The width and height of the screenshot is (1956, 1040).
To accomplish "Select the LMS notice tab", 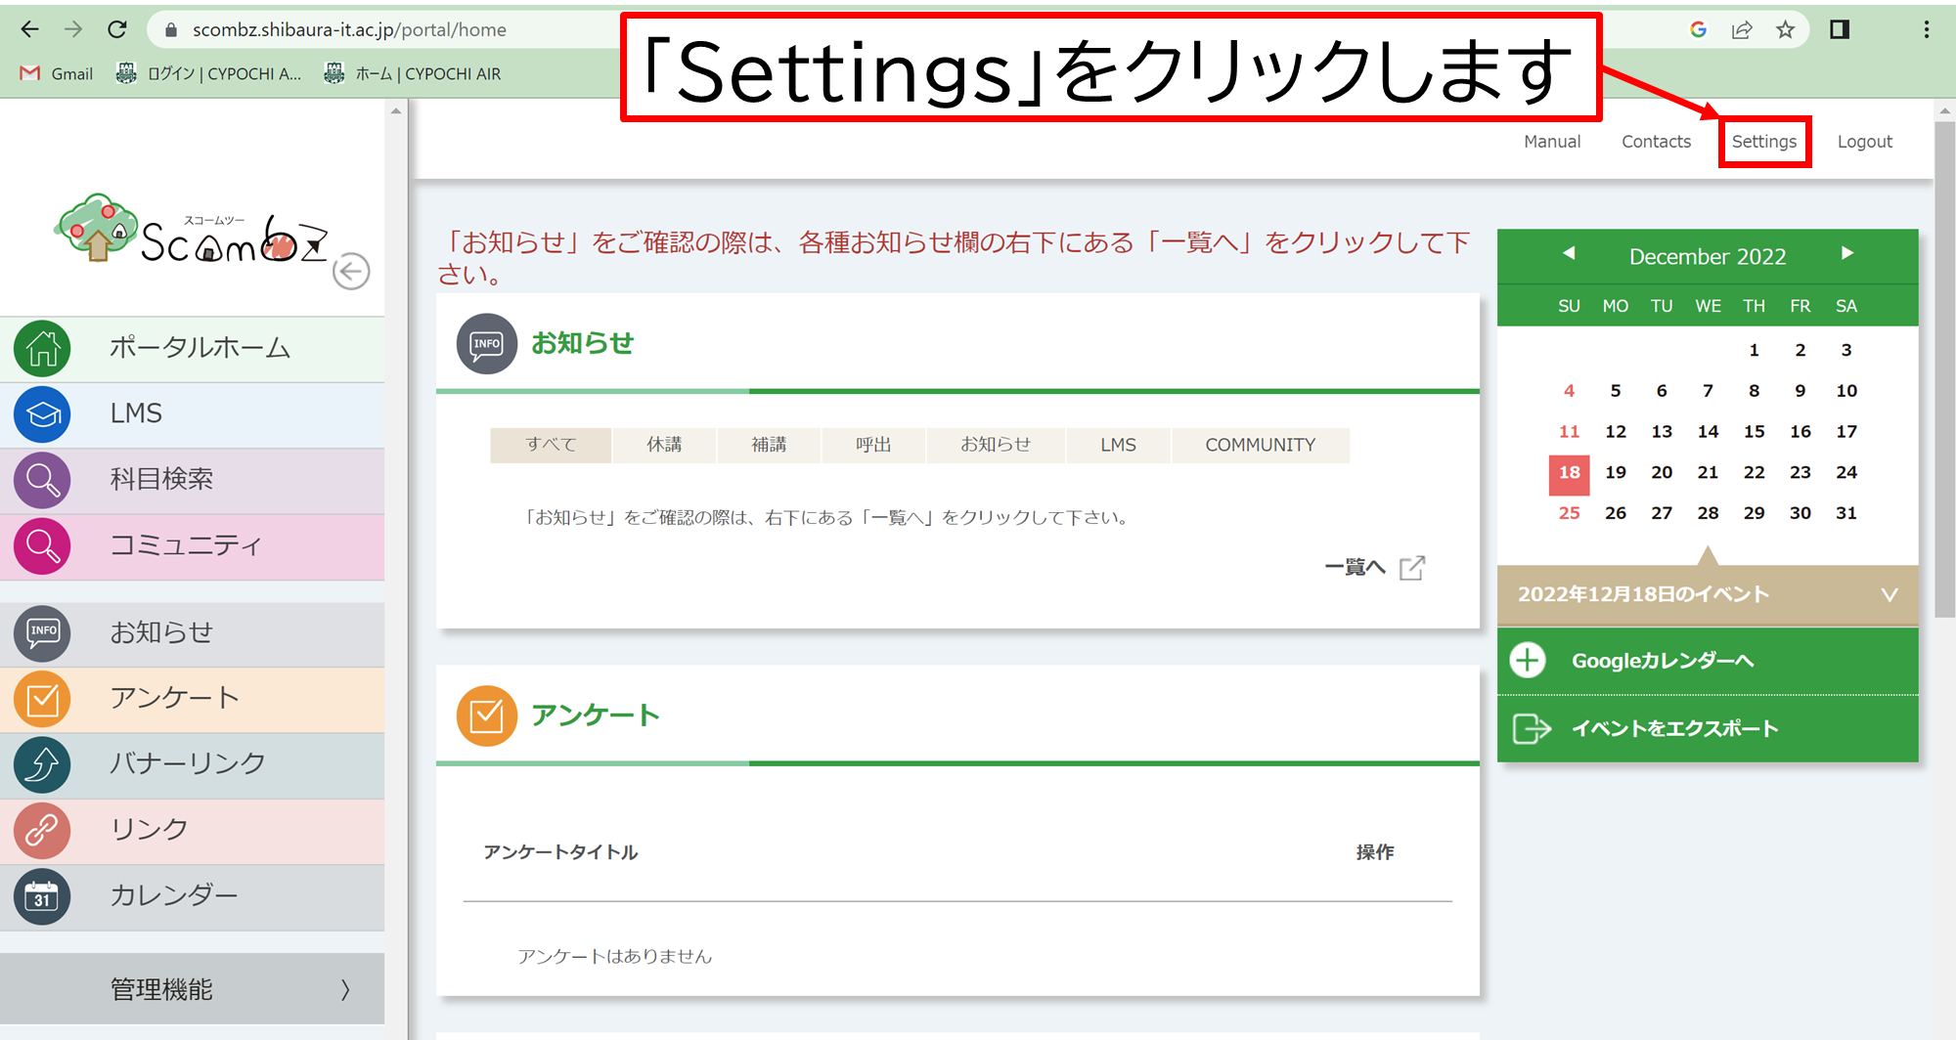I will [1118, 445].
